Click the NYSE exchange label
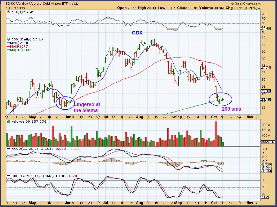Viewport: 277px width, 207px height. click(74, 4)
